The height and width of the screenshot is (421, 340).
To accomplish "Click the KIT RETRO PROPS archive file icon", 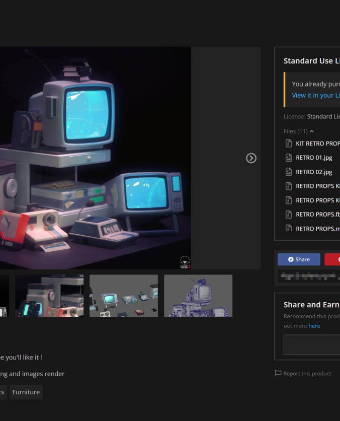I will (x=289, y=144).
